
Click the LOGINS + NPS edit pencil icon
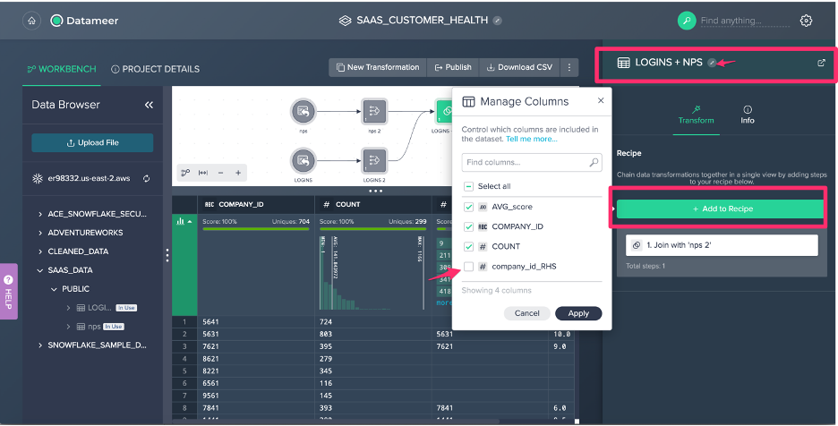[712, 63]
